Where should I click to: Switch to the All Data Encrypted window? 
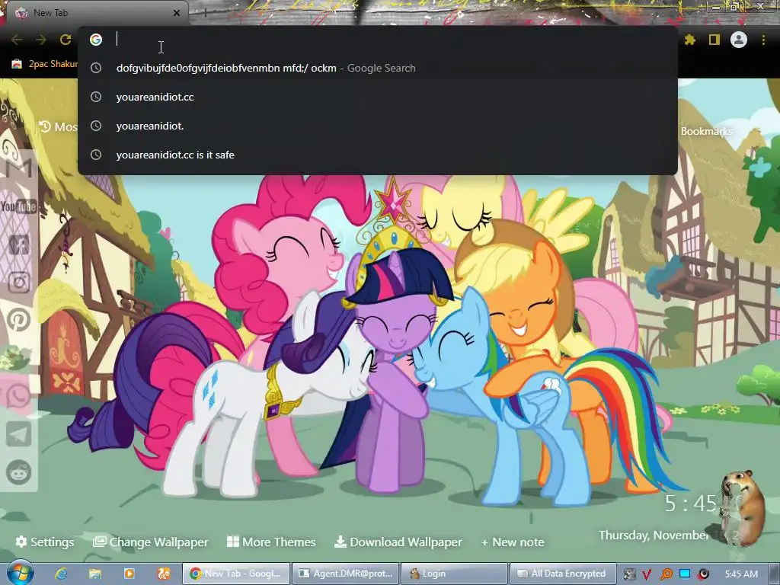click(563, 574)
